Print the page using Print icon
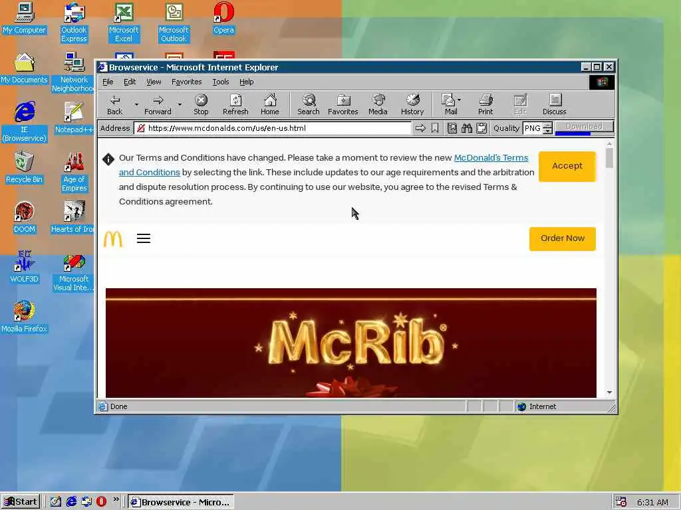Screen dimensions: 681x510 tap(485, 105)
